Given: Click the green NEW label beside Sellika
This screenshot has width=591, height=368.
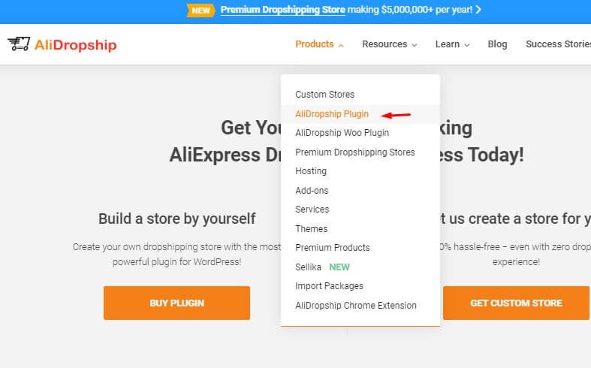Looking at the screenshot, I should pyautogui.click(x=339, y=267).
